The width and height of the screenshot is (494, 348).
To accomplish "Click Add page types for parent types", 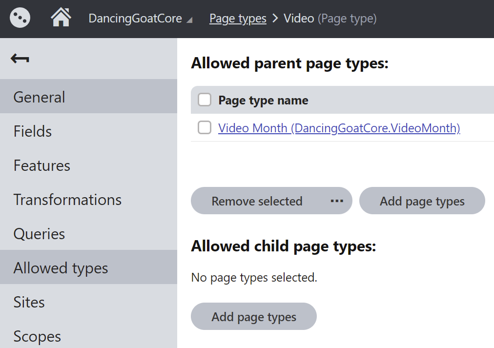I will tap(422, 201).
